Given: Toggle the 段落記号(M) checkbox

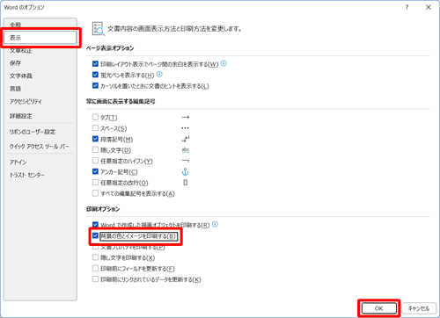Looking at the screenshot, I should pyautogui.click(x=95, y=139).
